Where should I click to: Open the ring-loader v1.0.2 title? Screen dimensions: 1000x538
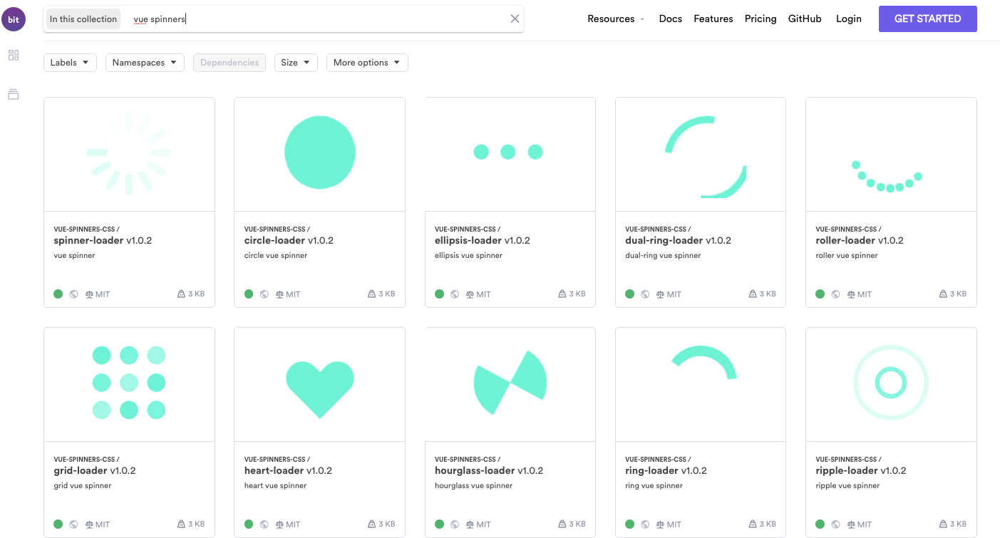(666, 470)
